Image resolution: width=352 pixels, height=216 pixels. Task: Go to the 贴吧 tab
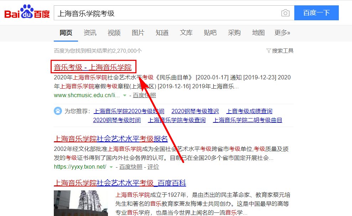[210, 32]
